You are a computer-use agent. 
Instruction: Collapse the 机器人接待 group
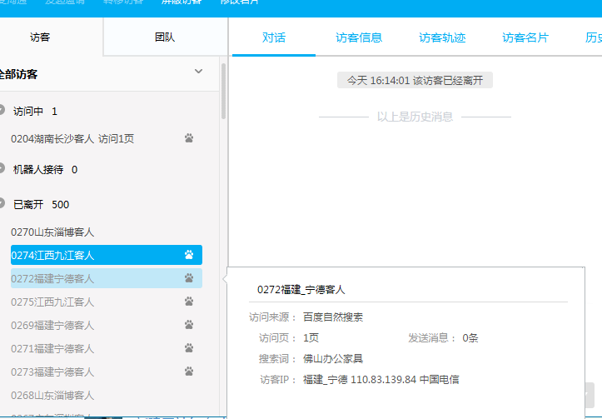2,168
